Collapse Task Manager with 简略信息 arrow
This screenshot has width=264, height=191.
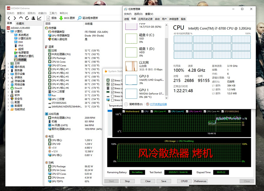tap(126, 104)
